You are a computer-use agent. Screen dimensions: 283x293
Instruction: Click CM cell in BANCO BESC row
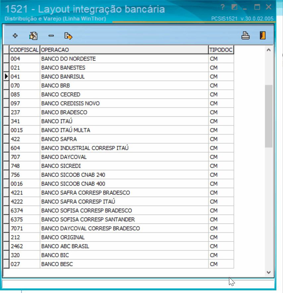tap(221, 264)
